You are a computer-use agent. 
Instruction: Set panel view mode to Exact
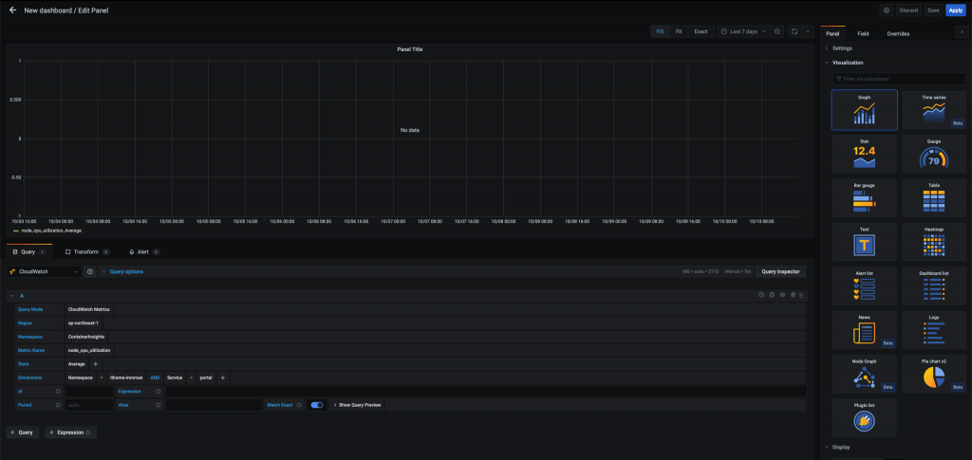tap(701, 31)
